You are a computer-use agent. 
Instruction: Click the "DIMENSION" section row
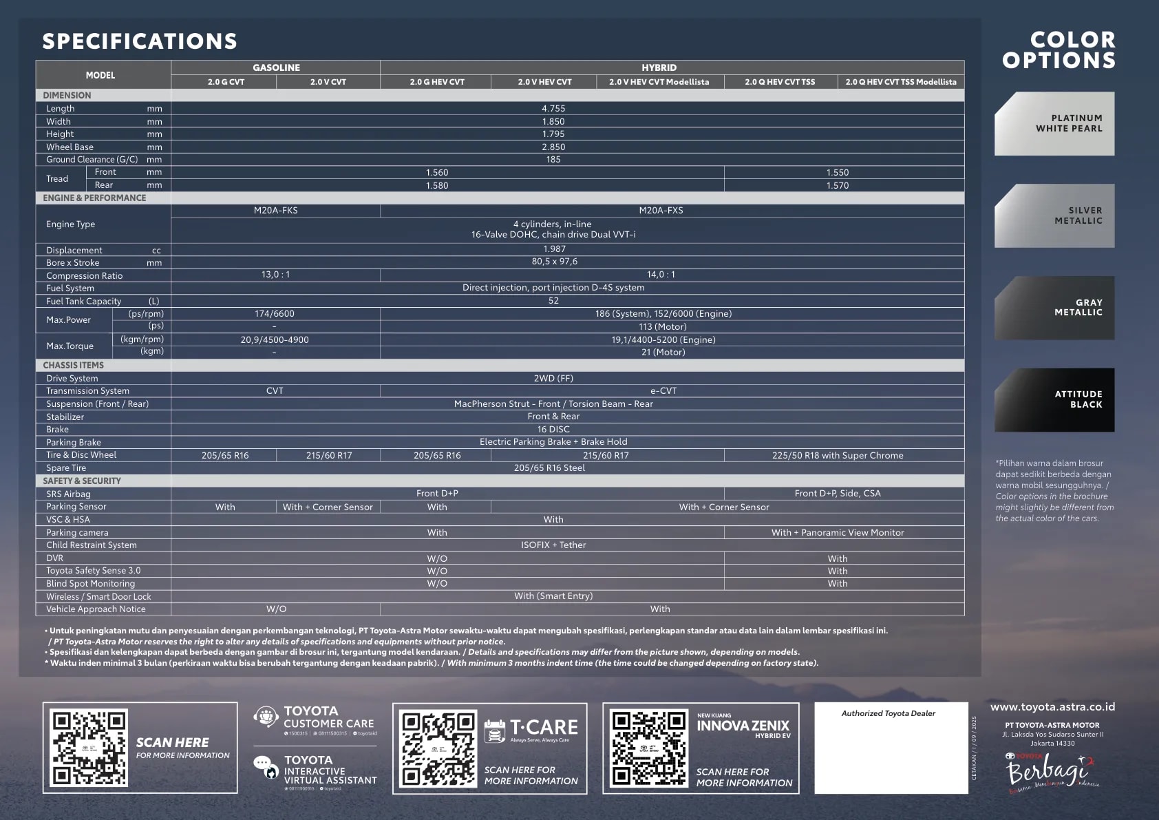point(500,96)
